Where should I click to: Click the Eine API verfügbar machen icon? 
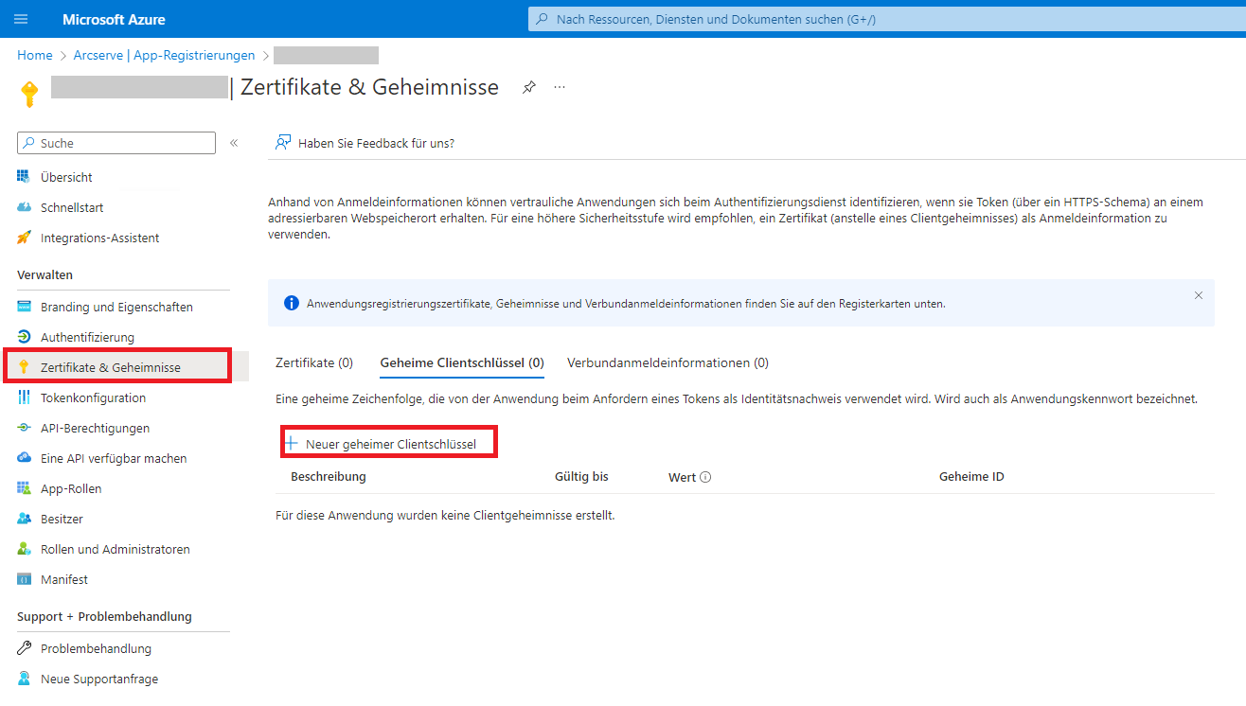[x=24, y=458]
